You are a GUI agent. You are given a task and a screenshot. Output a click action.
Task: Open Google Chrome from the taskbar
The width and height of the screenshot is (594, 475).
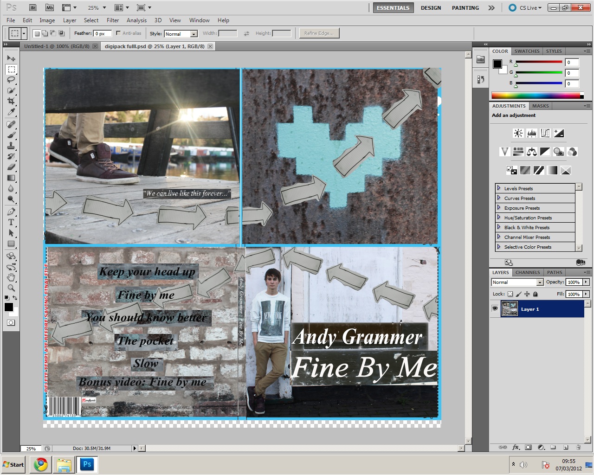click(x=40, y=465)
